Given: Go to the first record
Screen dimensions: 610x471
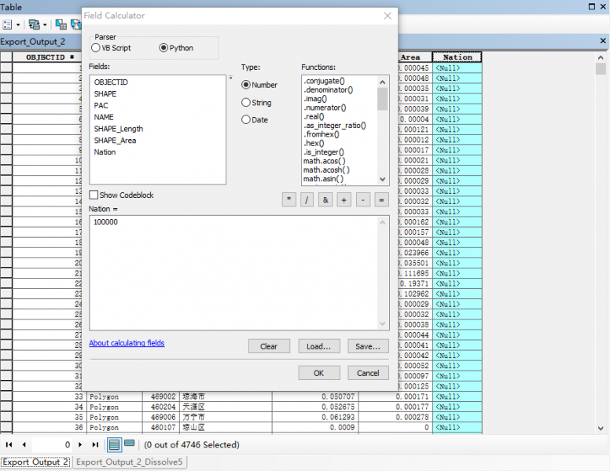Looking at the screenshot, I should pyautogui.click(x=9, y=445).
